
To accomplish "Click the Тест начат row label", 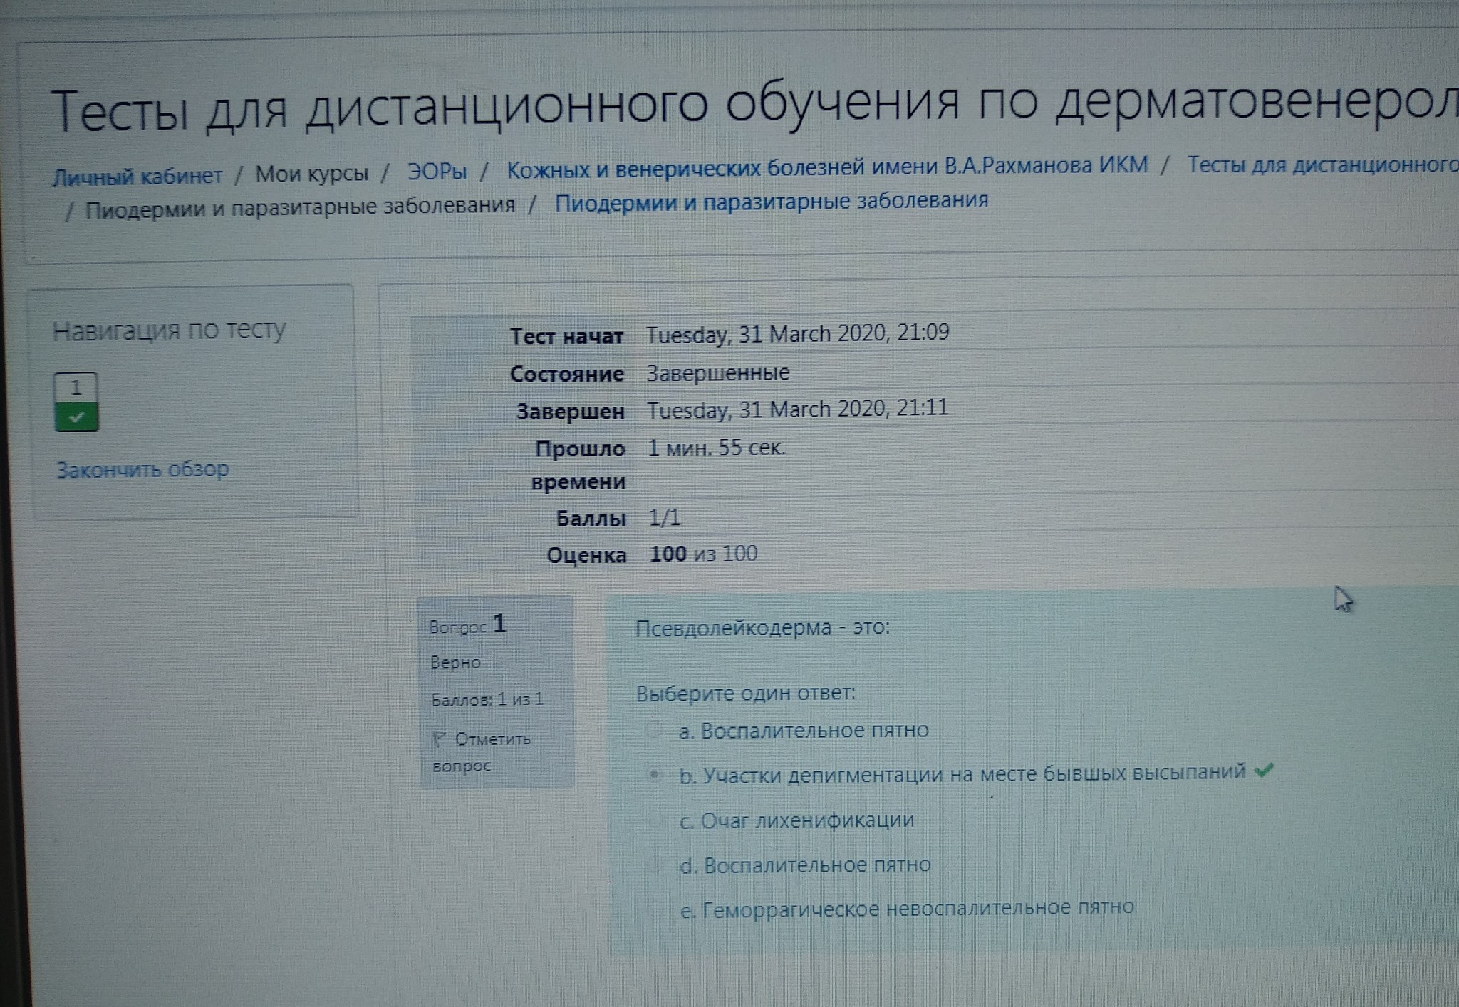I will (567, 336).
